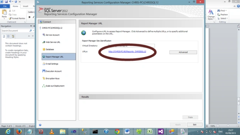The height and width of the screenshot is (135, 240).
Task: Open VLC media player from taskbar
Action: pyautogui.click(x=52, y=131)
